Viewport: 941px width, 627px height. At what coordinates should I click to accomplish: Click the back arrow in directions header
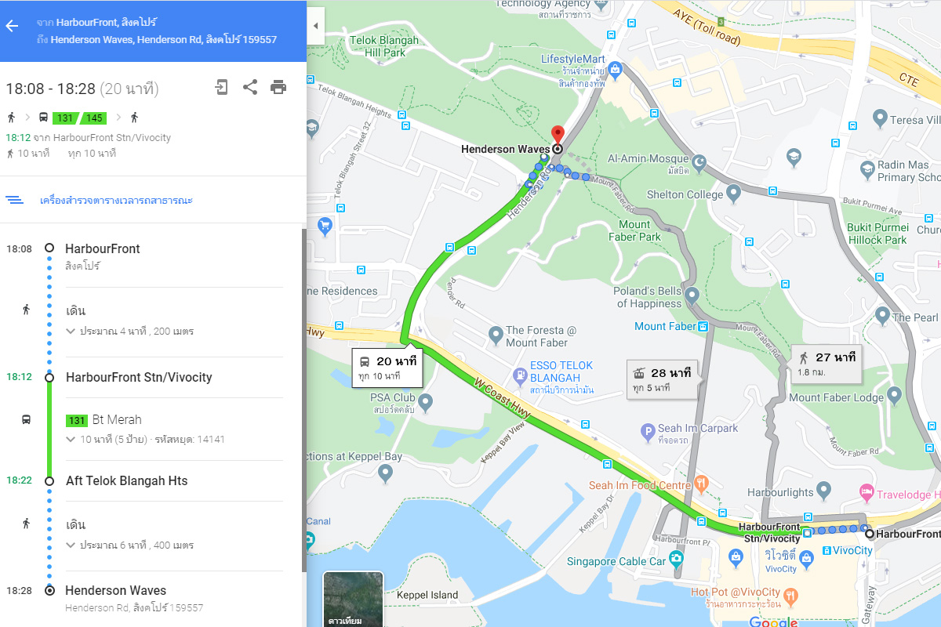click(x=12, y=26)
